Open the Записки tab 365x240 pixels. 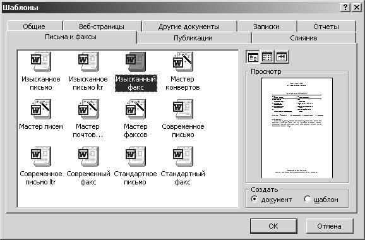pos(266,27)
